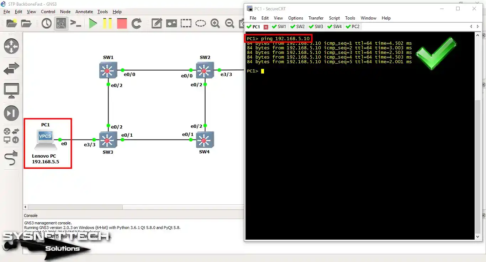Open SecureCRT File menu
This screenshot has height=262, width=486.
[253, 18]
